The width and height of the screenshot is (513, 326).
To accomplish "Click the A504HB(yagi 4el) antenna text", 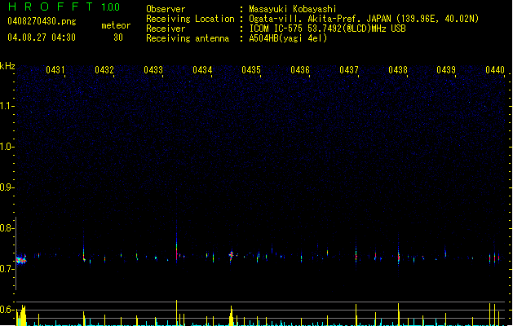I will point(288,38).
